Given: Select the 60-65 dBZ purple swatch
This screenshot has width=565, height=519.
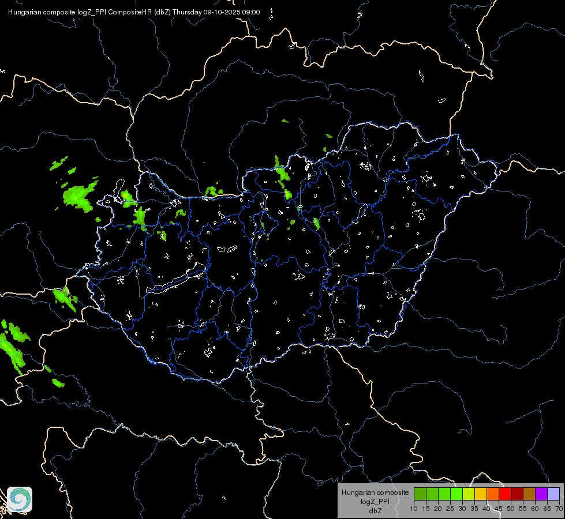Looking at the screenshot, I should point(541,494).
